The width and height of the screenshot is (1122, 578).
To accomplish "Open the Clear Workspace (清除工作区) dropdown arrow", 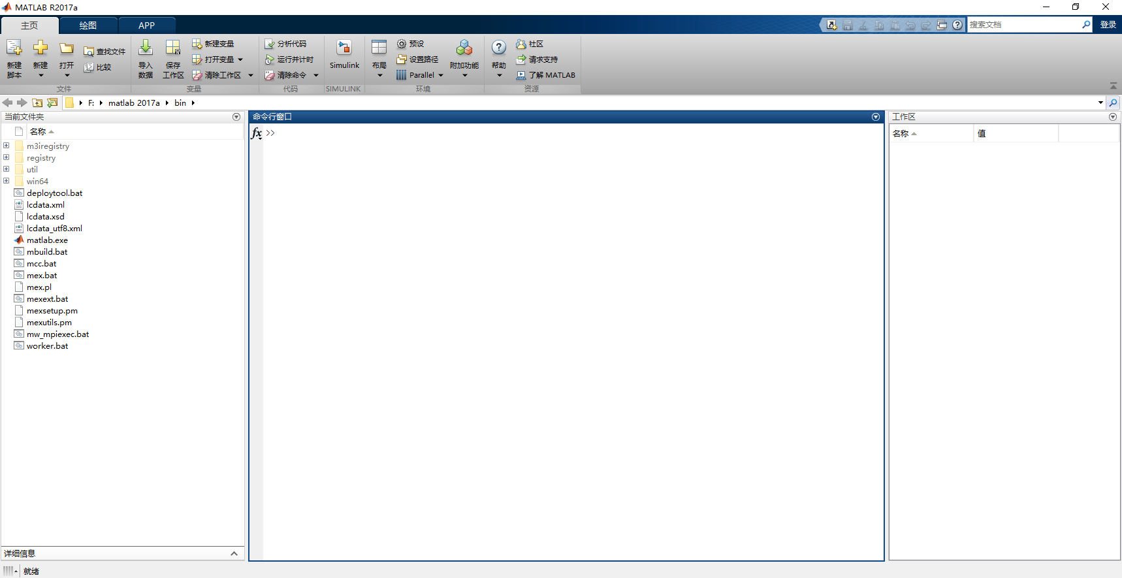I will coord(251,75).
